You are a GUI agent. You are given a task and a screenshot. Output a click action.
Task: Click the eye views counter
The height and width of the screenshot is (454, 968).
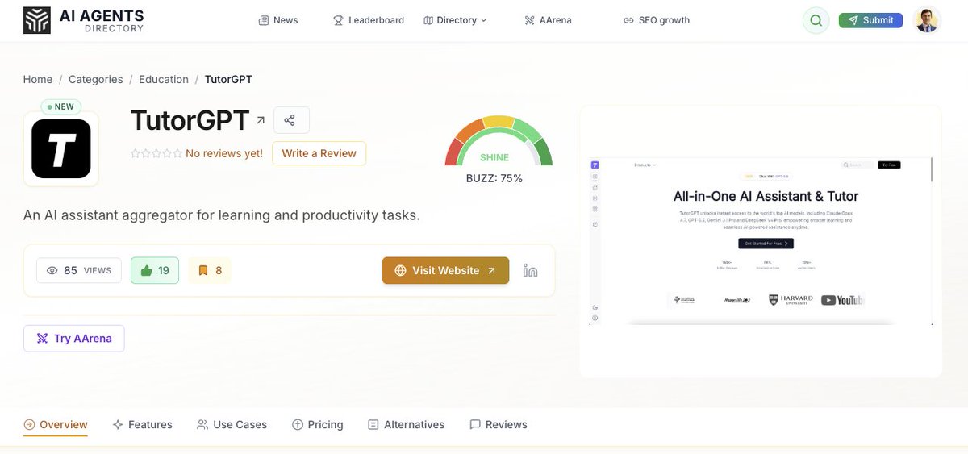[x=79, y=270]
